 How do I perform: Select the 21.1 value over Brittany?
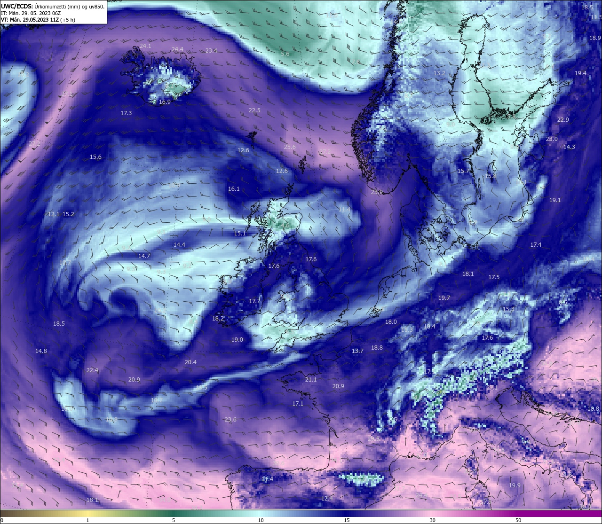click(x=311, y=380)
